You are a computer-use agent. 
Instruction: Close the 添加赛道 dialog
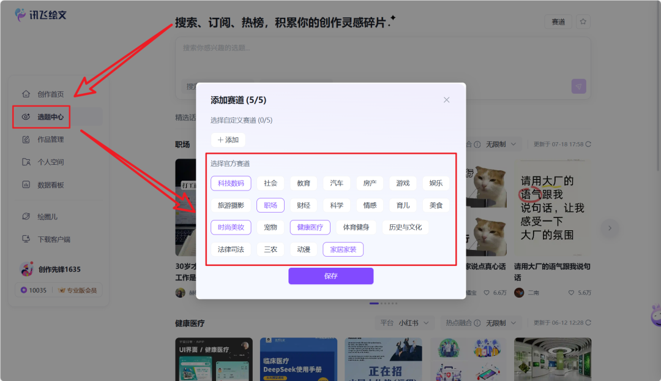point(446,100)
